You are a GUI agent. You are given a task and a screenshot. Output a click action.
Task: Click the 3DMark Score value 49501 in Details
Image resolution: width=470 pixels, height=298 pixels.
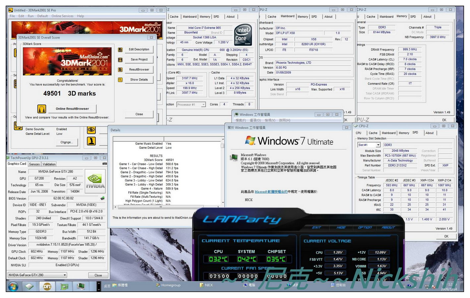(170, 160)
